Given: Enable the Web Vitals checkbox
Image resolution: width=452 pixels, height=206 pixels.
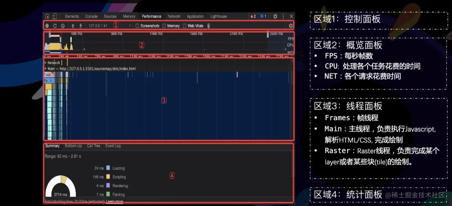Looking at the screenshot, I should pyautogui.click(x=184, y=26).
